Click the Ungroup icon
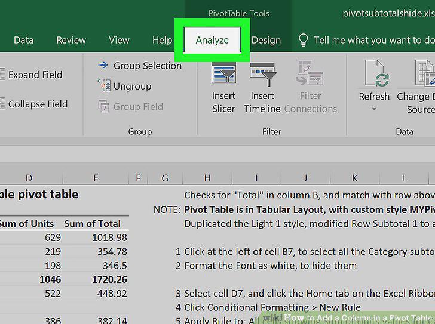The width and height of the screenshot is (435, 324). coord(104,85)
